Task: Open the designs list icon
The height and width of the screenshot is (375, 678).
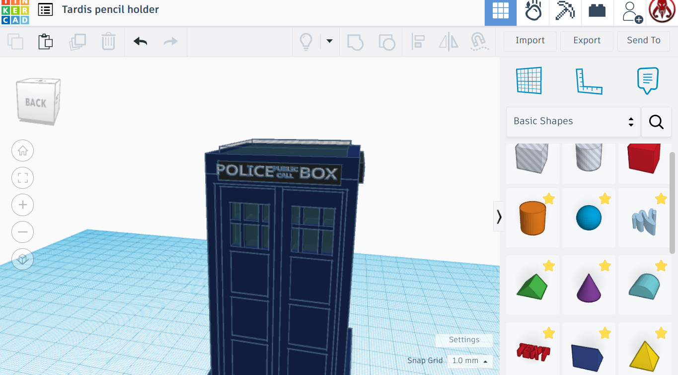Action: pos(45,10)
